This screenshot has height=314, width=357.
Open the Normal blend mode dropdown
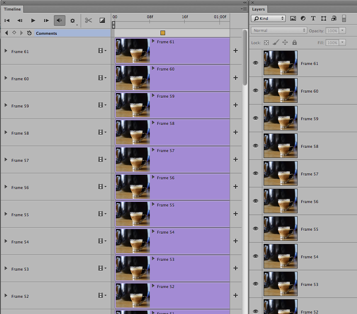pos(279,30)
